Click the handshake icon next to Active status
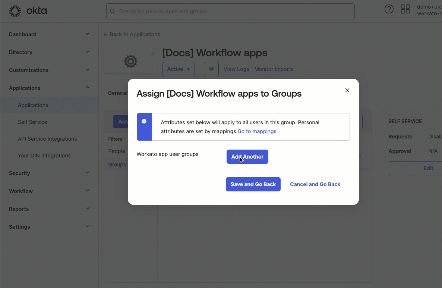442x288 pixels. click(x=211, y=69)
